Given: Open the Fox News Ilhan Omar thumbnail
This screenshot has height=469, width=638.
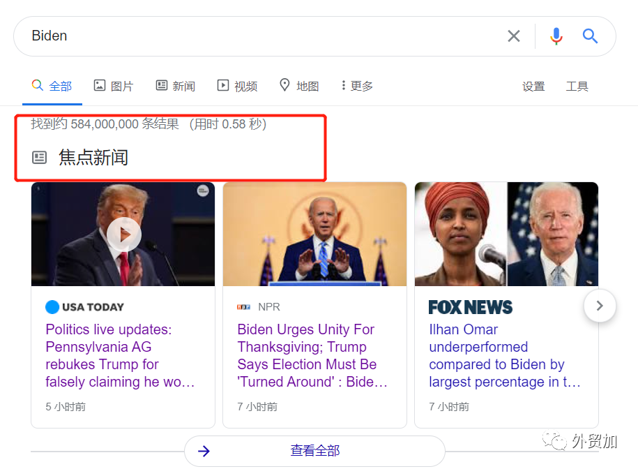Looking at the screenshot, I should (506, 234).
